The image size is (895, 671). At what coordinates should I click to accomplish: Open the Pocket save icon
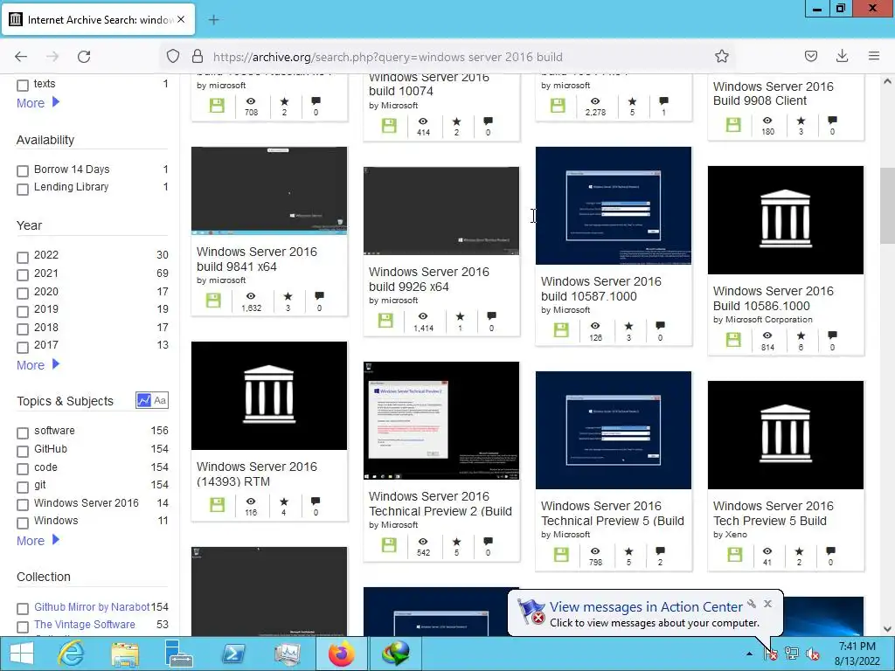click(x=810, y=57)
